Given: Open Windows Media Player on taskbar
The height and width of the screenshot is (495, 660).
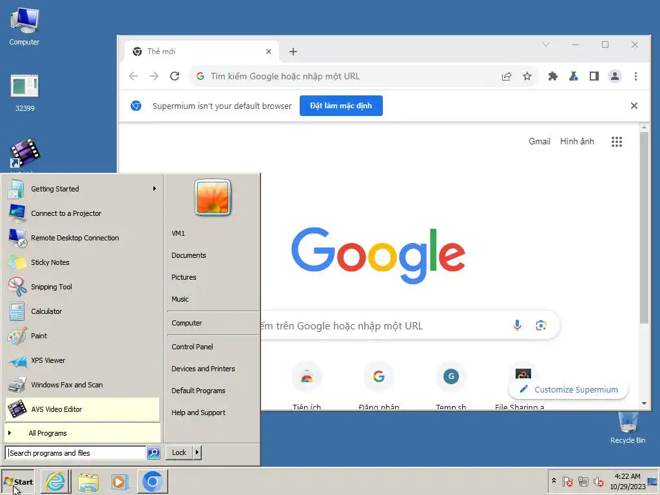Looking at the screenshot, I should click(119, 481).
